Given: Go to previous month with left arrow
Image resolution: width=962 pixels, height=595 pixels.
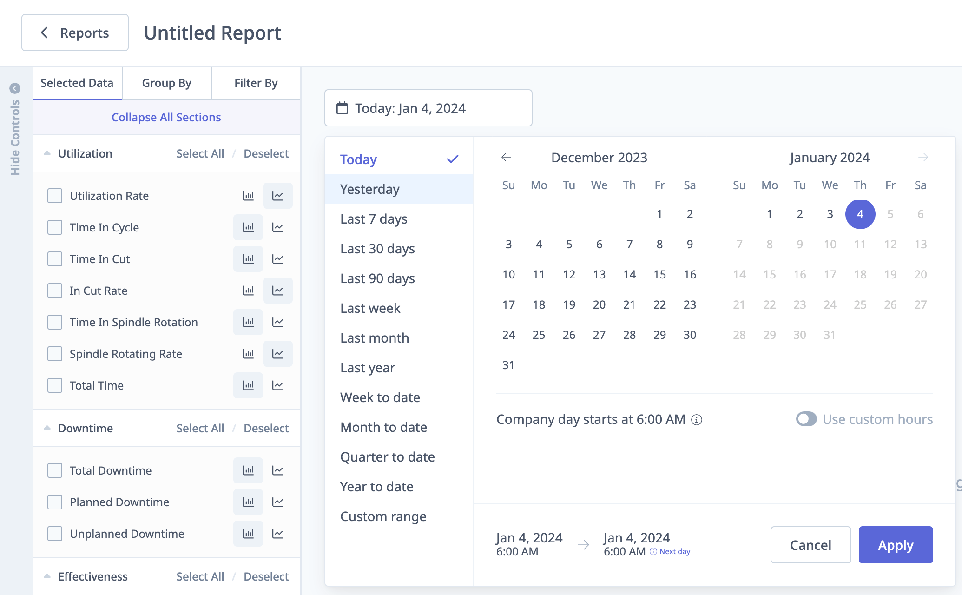Looking at the screenshot, I should click(507, 158).
